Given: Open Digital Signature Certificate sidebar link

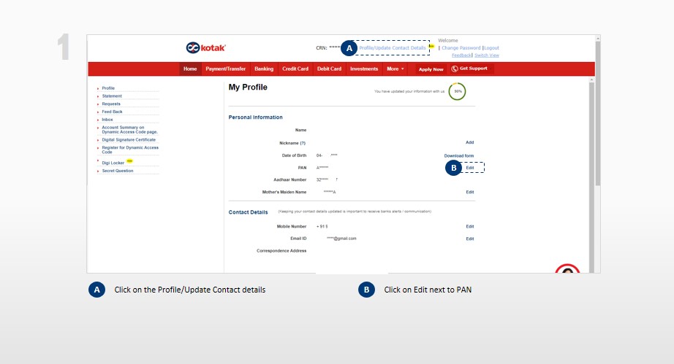Looking at the screenshot, I should (129, 140).
